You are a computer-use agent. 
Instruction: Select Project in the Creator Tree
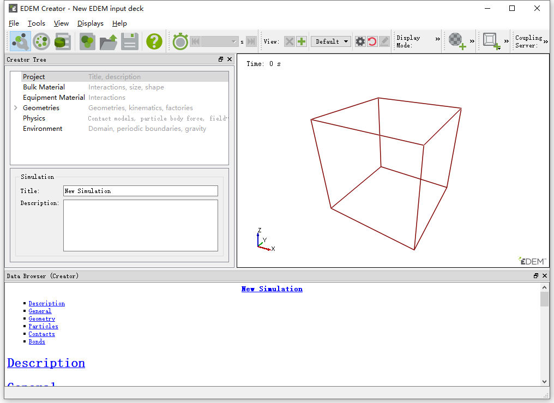(34, 77)
